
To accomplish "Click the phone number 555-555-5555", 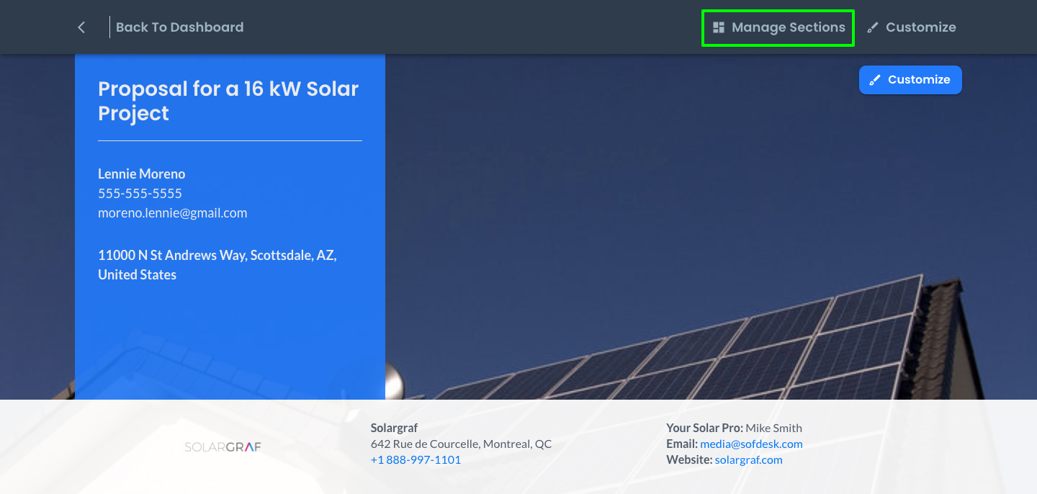I will click(x=140, y=193).
